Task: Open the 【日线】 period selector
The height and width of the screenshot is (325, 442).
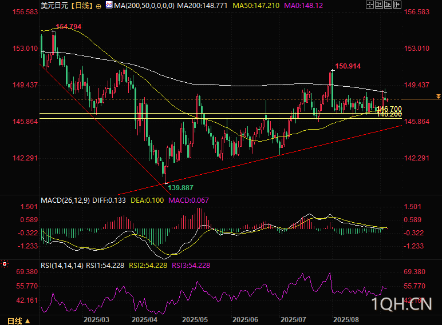Action: coord(80,6)
